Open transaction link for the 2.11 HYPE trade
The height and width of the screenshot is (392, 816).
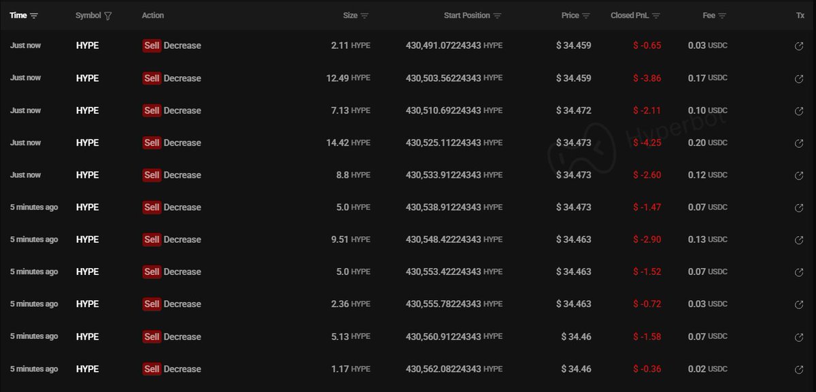click(x=799, y=46)
